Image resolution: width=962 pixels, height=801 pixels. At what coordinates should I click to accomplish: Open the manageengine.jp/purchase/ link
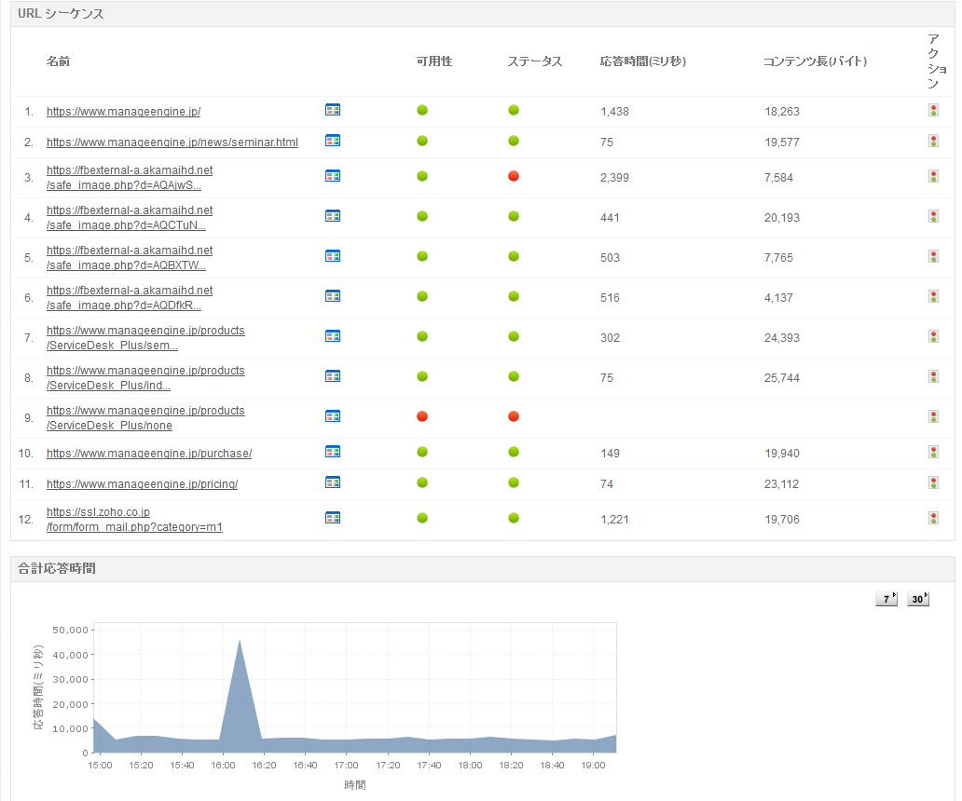click(149, 454)
